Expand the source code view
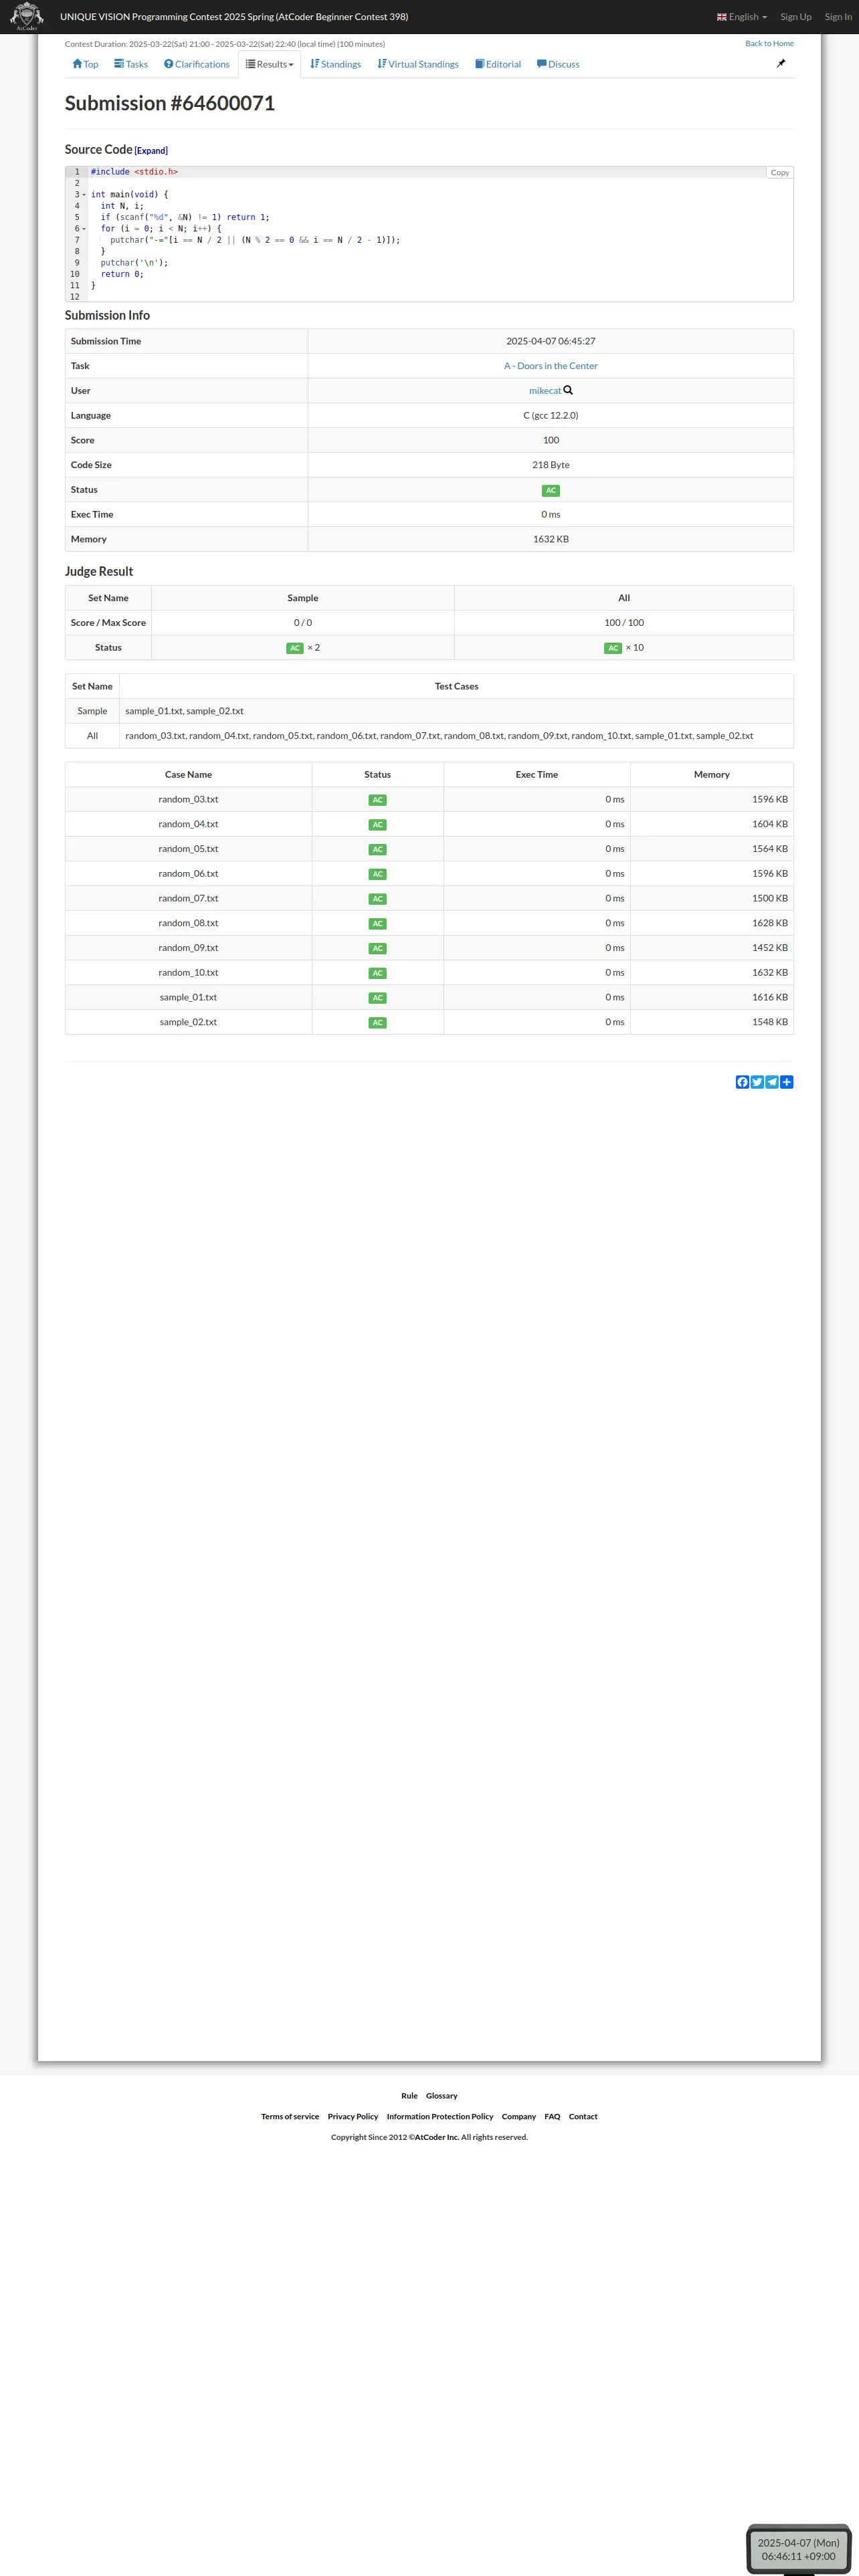 (x=151, y=151)
